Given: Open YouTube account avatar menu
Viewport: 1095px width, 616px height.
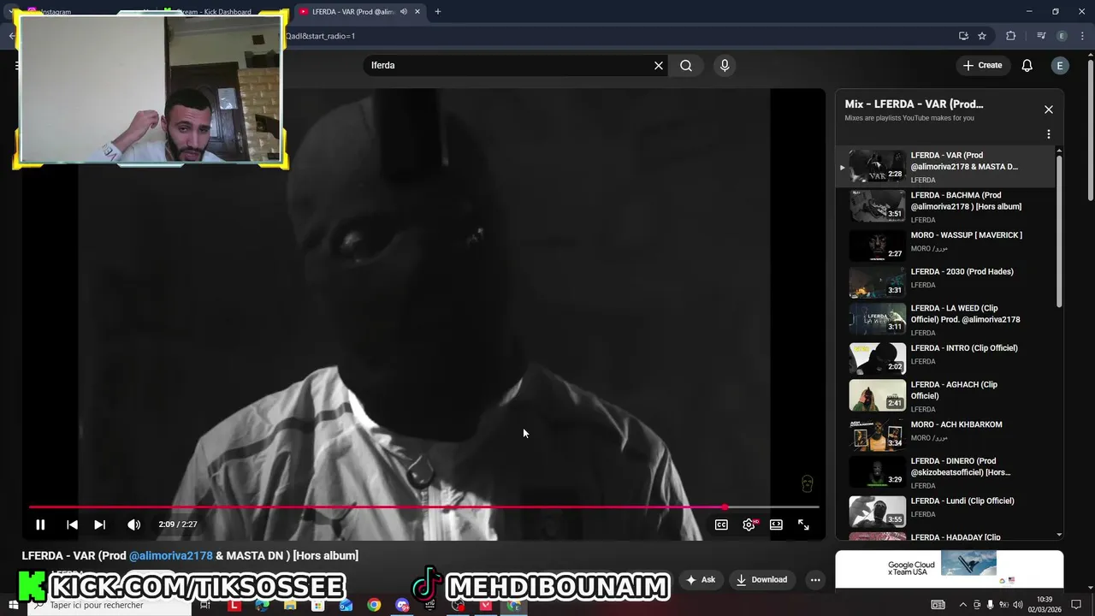Looking at the screenshot, I should coord(1060,65).
